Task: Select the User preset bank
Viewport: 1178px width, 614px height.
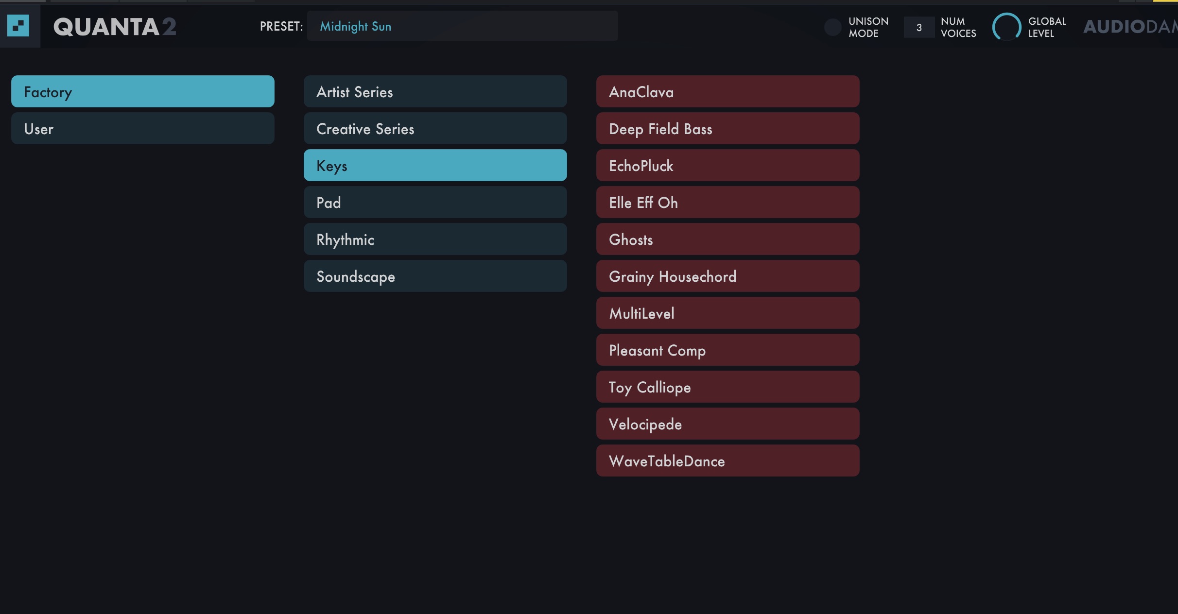Action: point(142,128)
